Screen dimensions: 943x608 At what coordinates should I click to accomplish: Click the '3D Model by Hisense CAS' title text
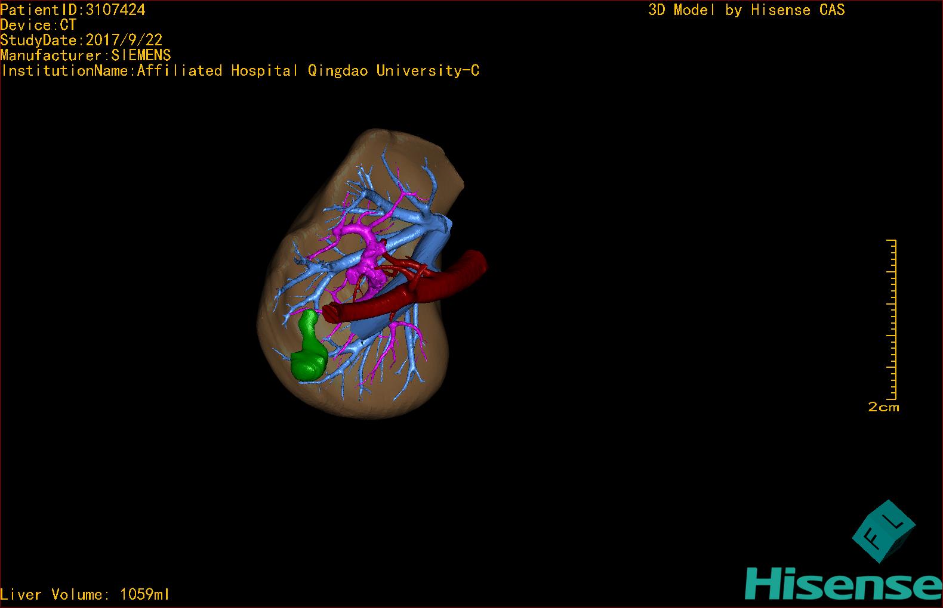point(747,10)
